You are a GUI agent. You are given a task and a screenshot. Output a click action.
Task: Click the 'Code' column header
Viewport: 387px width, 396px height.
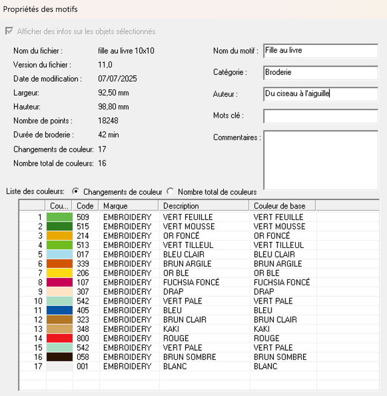[85, 206]
